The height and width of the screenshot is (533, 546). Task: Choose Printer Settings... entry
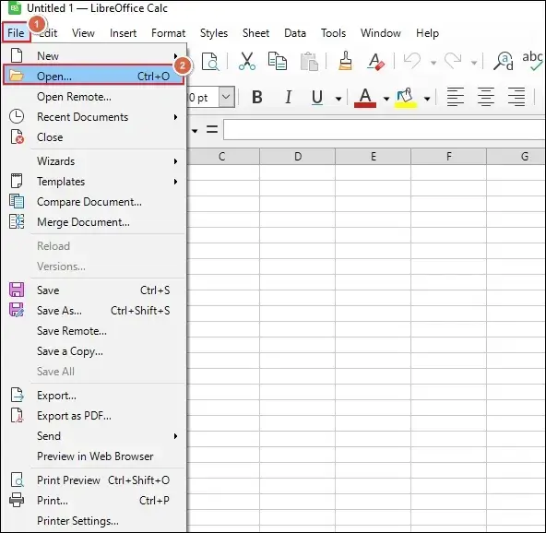pyautogui.click(x=94, y=521)
